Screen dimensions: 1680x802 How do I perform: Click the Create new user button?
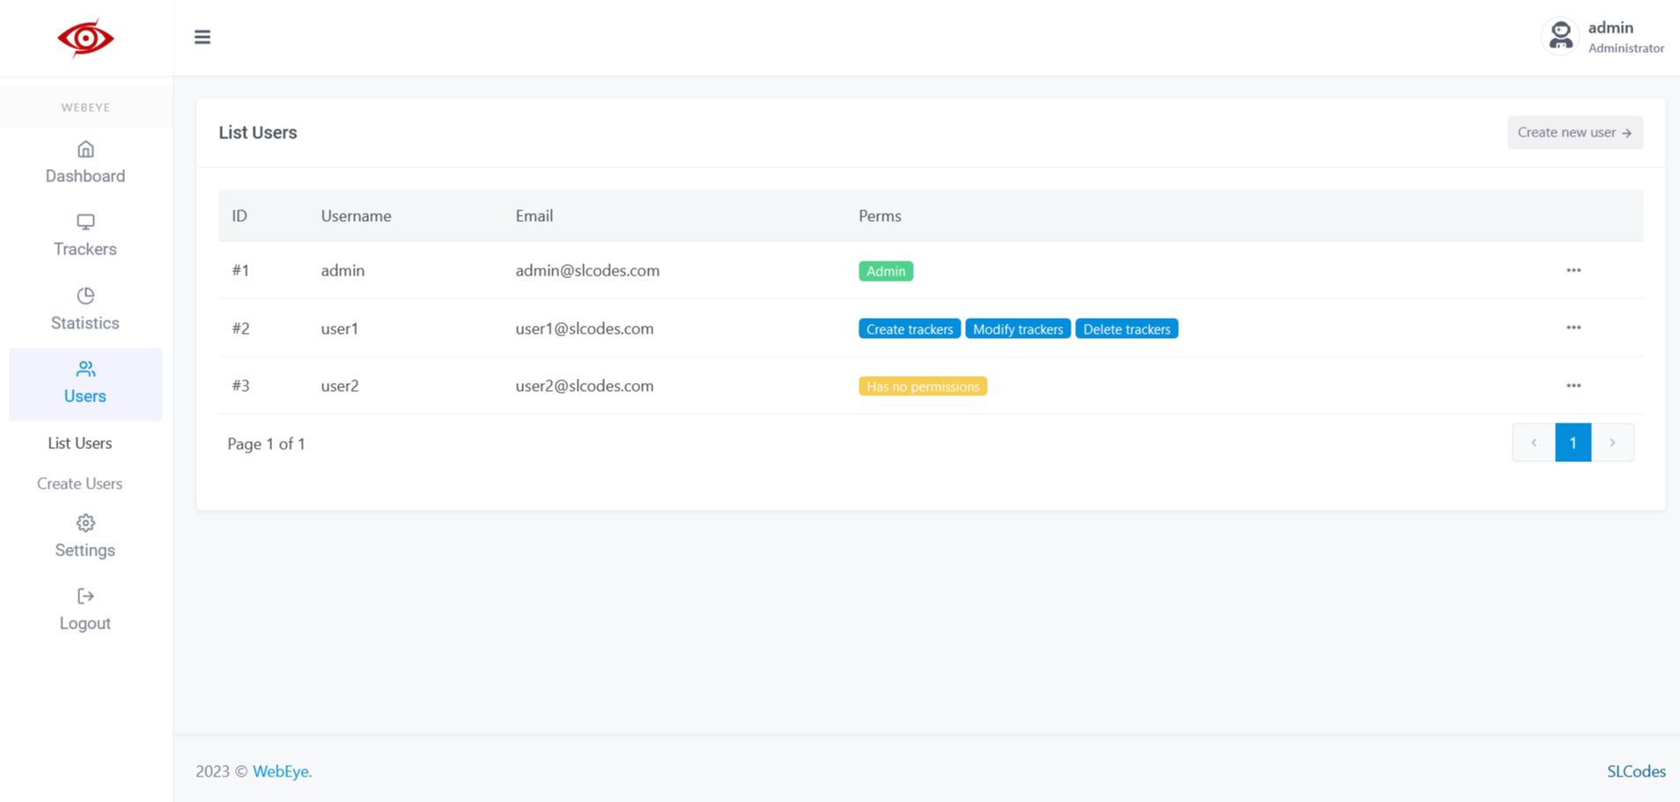(1574, 132)
